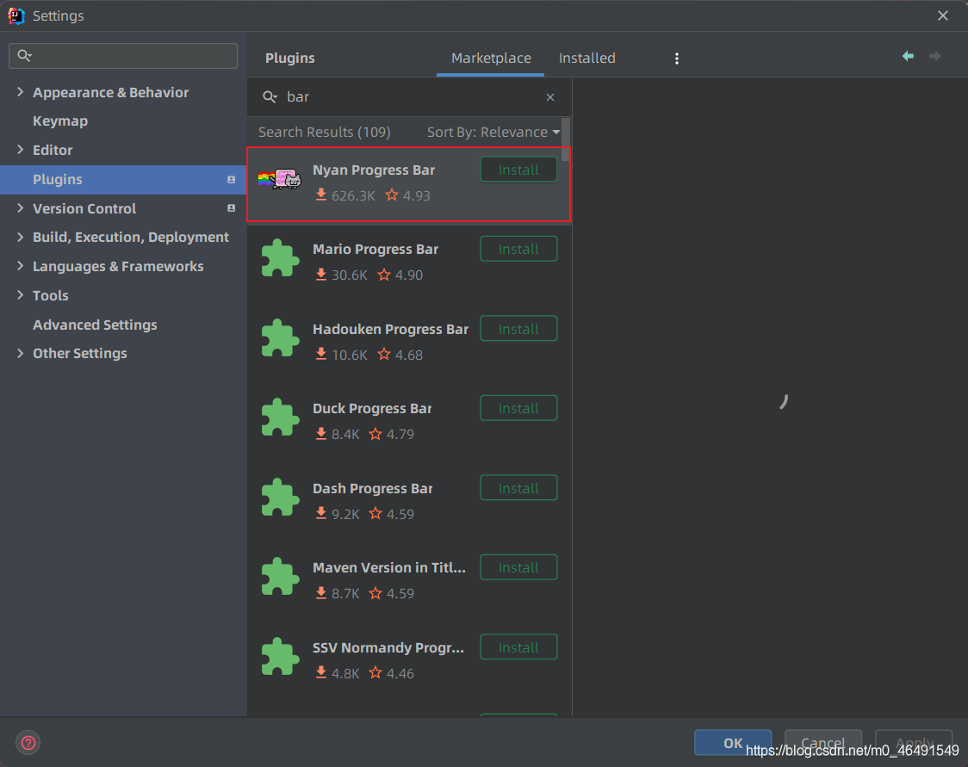968x767 pixels.
Task: Click the 4.46 rating value
Action: tap(400, 673)
